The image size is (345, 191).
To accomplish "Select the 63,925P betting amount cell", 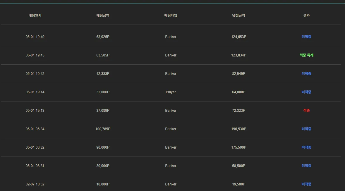I will point(103,37).
